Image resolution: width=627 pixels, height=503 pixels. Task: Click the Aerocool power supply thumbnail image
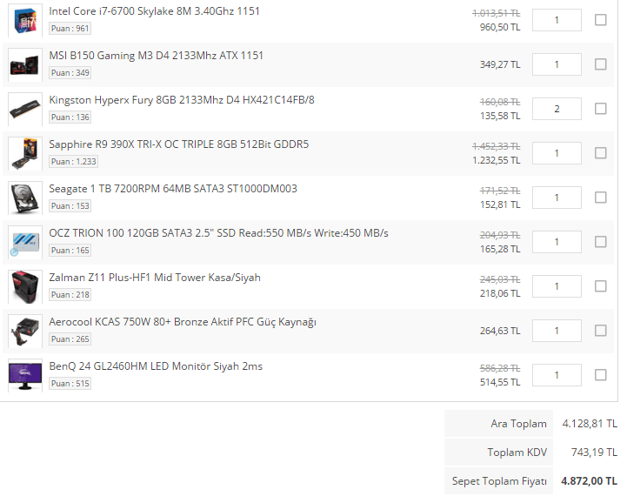point(24,331)
